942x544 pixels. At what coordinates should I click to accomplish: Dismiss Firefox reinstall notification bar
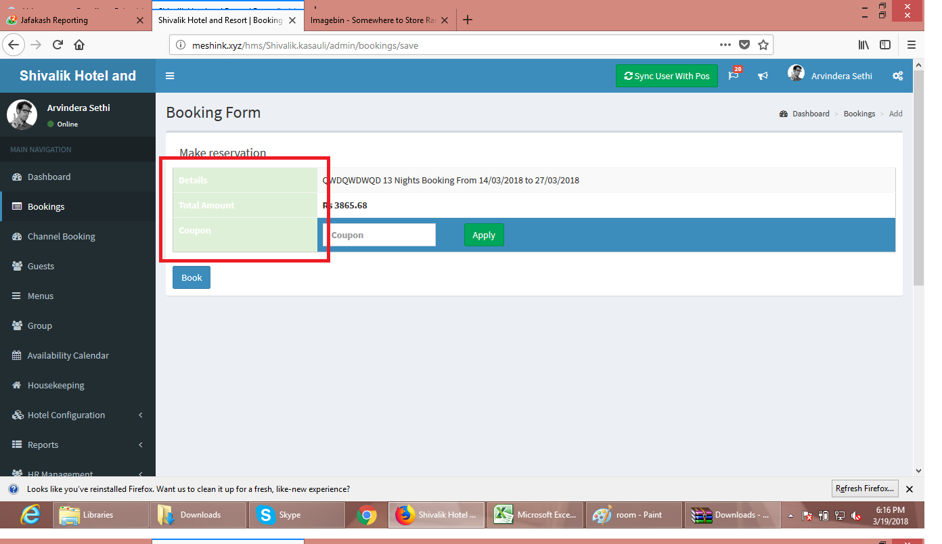[910, 489]
